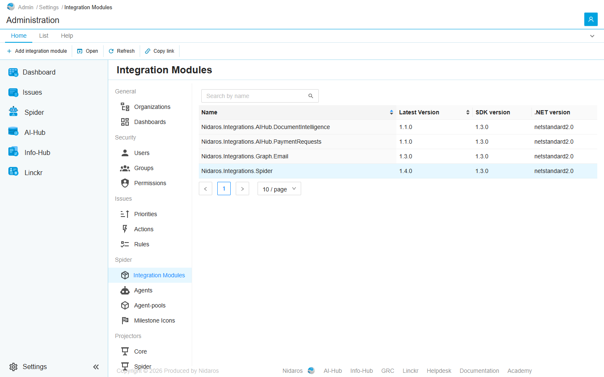Open the Dashboard sidebar icon

(x=13, y=72)
